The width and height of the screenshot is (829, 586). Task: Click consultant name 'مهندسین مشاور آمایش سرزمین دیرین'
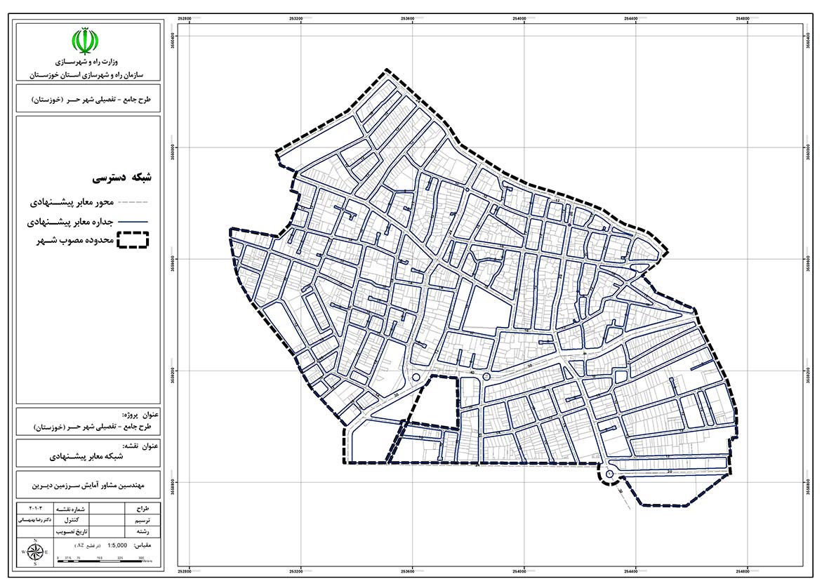88,485
